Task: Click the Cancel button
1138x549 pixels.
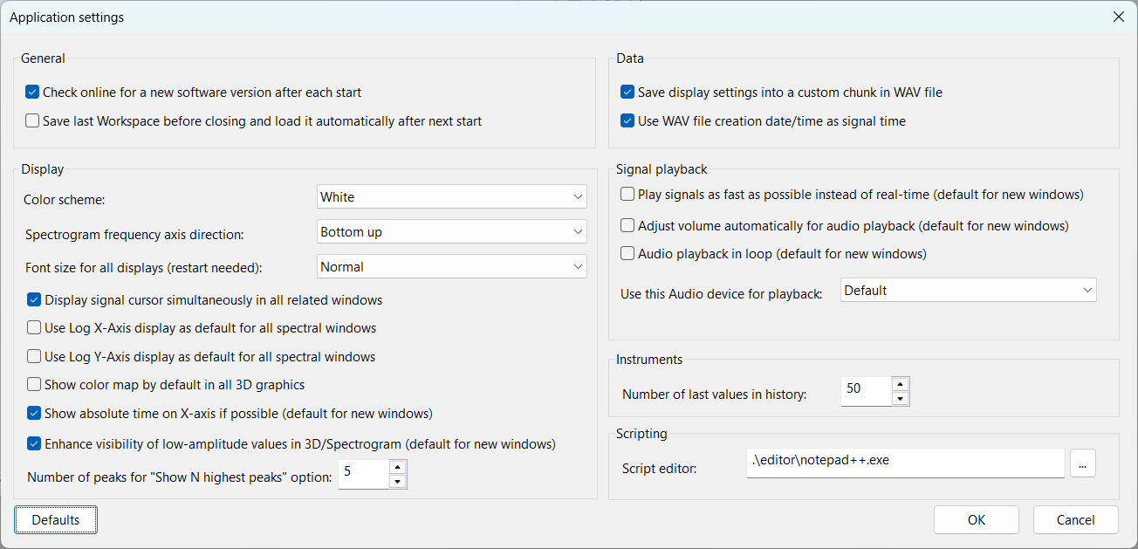Action: point(1075,520)
